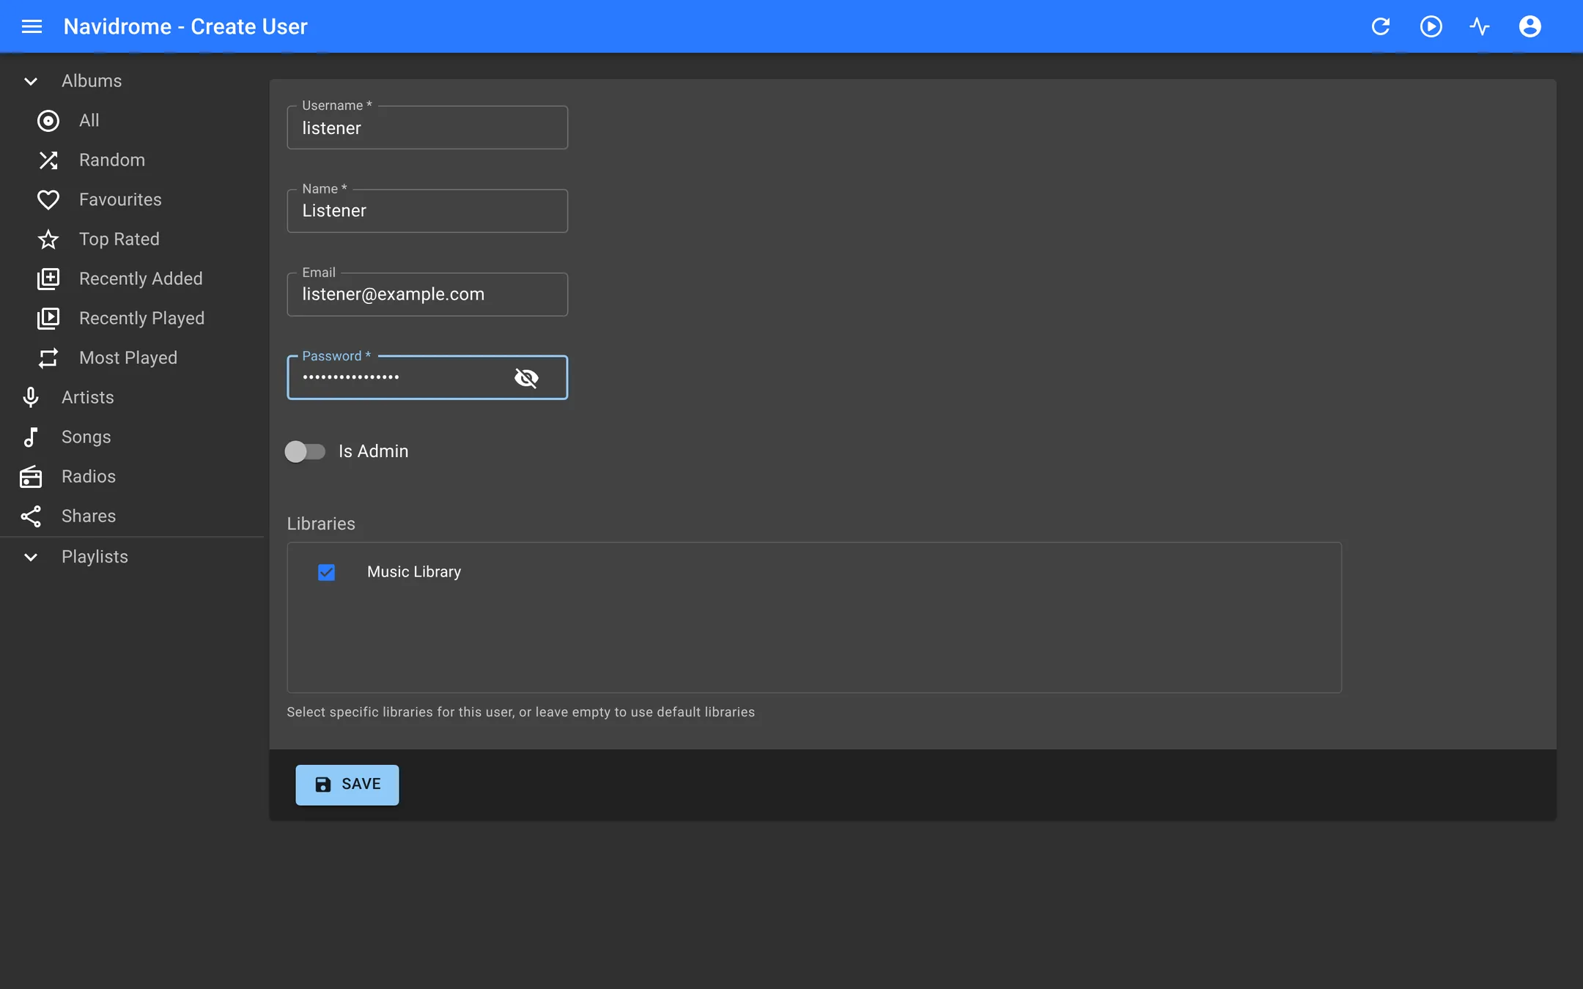Click the Random shuffle icon

(48, 160)
